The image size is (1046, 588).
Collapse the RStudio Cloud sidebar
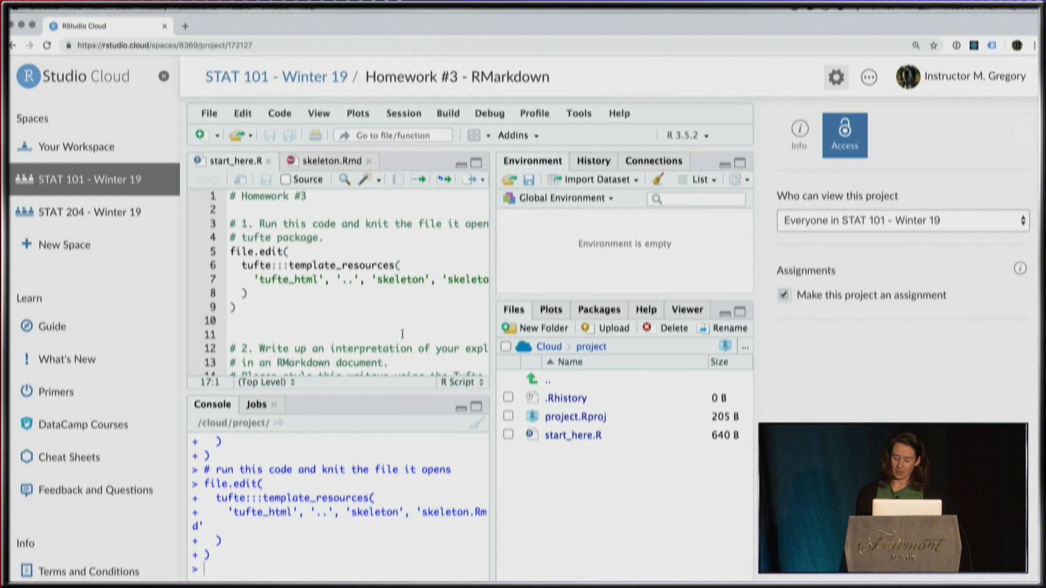163,76
